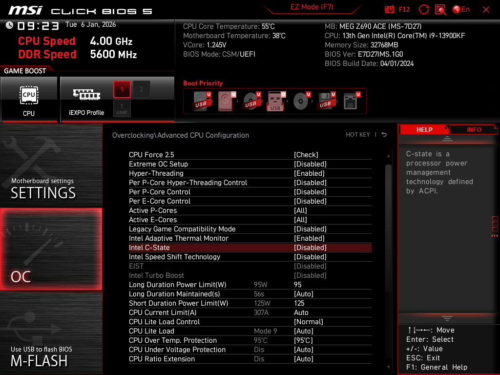Image resolution: width=500 pixels, height=375 pixels.
Task: Take a screenshot with the F12 camera icon
Action: click(x=390, y=9)
